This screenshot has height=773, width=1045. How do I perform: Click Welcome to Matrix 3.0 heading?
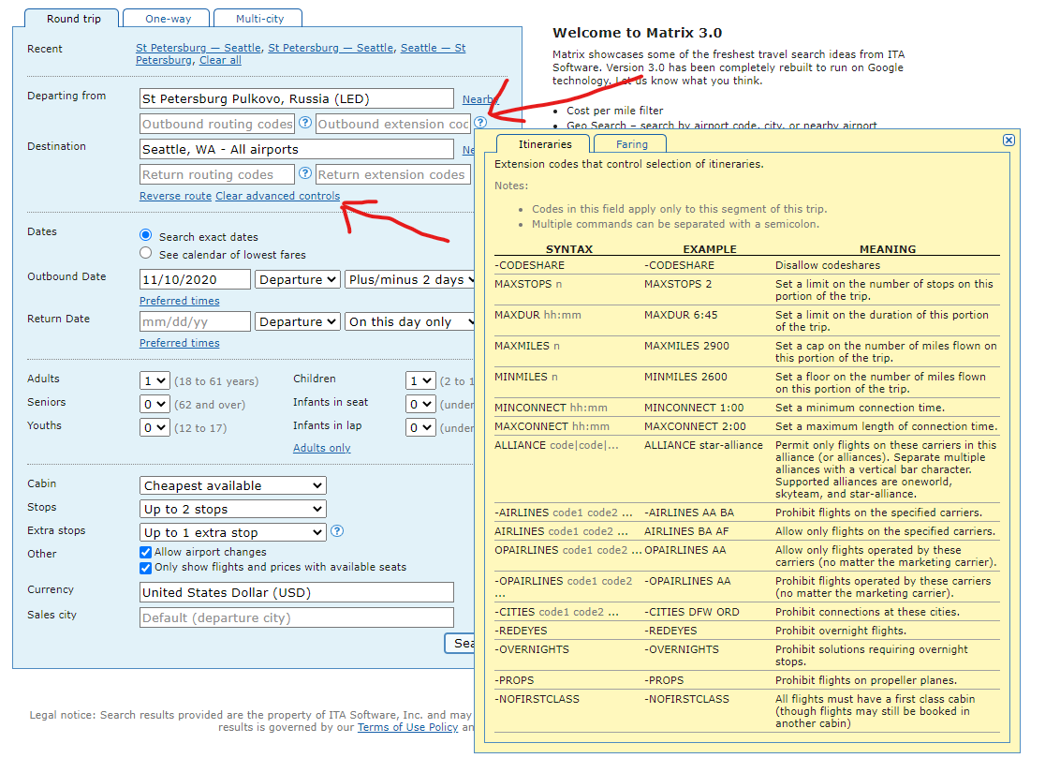pyautogui.click(x=637, y=33)
